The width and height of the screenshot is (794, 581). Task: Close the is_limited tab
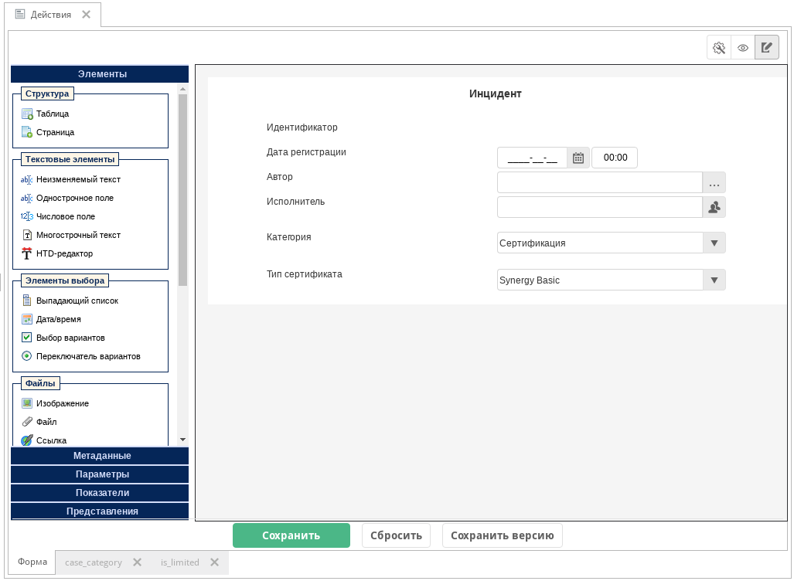point(215,562)
